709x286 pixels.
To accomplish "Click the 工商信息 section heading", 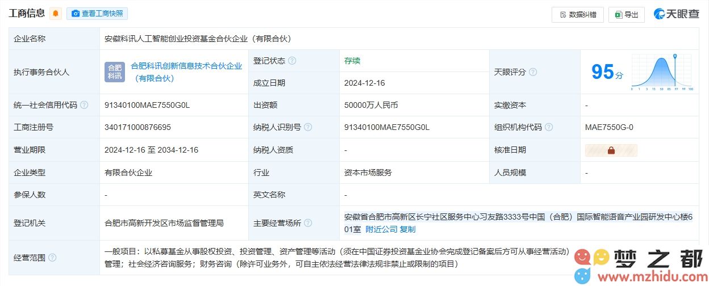I will click(27, 14).
